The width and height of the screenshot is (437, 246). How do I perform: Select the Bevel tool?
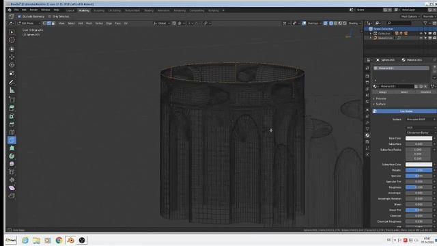[12, 124]
